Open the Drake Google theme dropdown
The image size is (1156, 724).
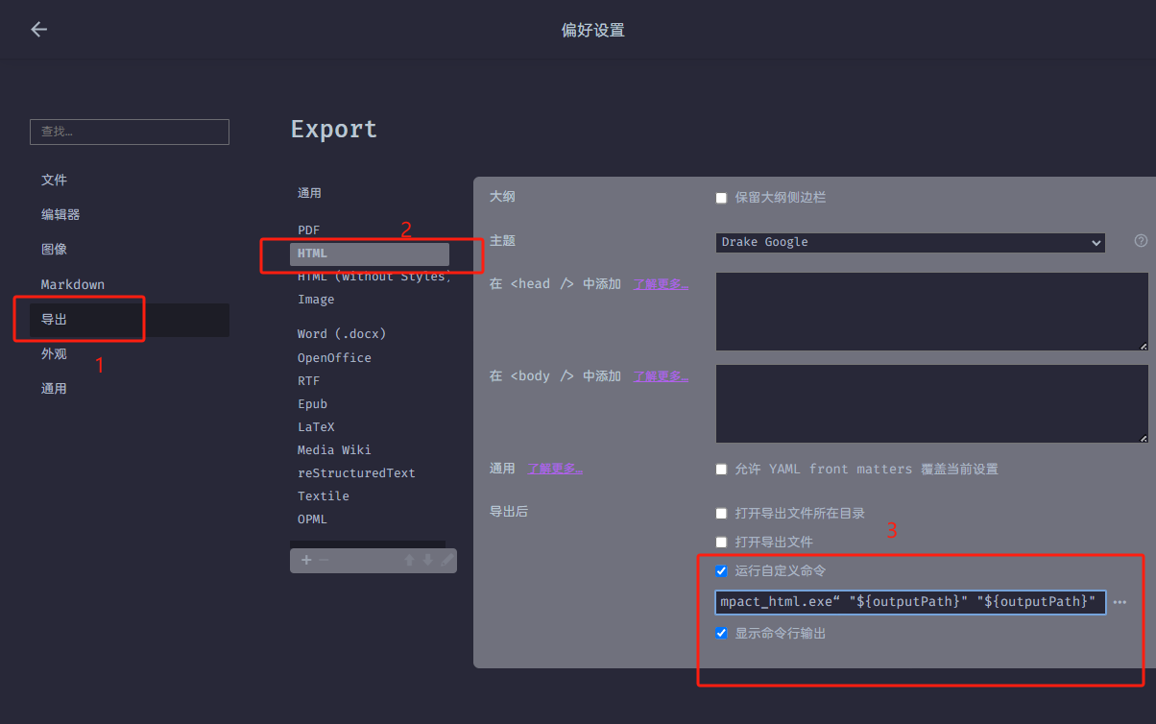coord(909,242)
